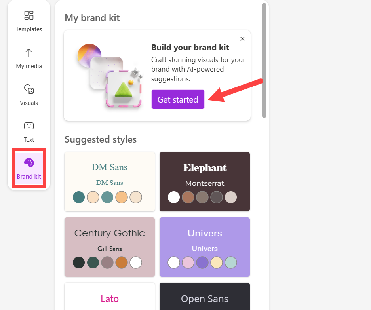Select the Century Gothic style card

pos(110,247)
